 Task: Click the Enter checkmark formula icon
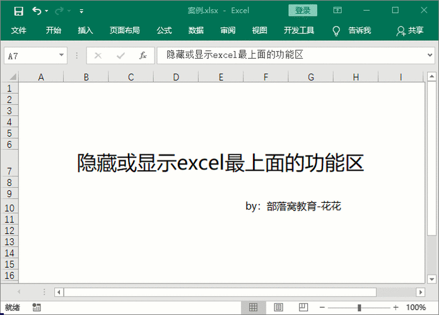[120, 55]
